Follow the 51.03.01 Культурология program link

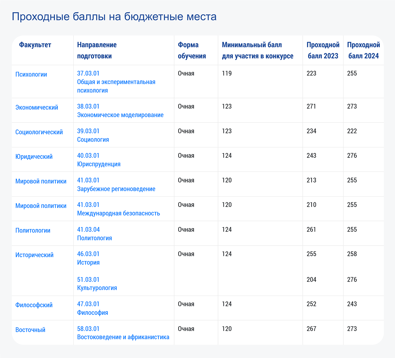[x=97, y=284]
